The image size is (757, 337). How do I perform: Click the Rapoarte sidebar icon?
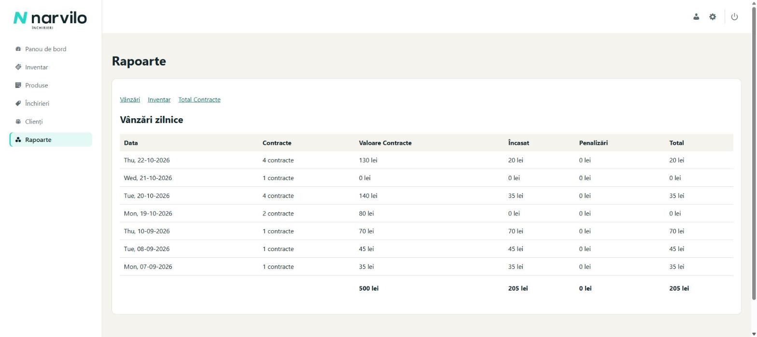point(18,140)
